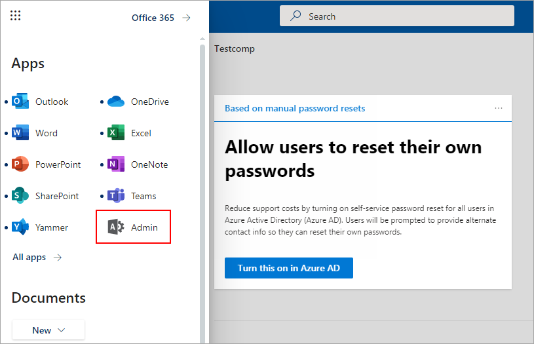Open the PowerPoint app icon
Viewport: 534px width, 344px height.
(x=21, y=164)
